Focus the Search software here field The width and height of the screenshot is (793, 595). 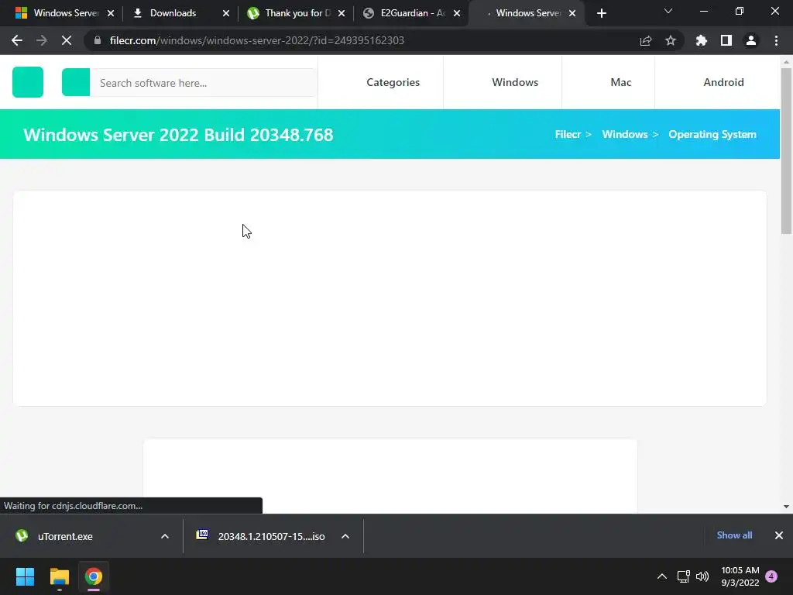pyautogui.click(x=204, y=82)
